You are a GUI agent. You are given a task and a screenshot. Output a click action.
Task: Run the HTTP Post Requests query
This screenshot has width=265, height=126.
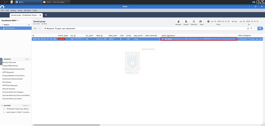10,85
